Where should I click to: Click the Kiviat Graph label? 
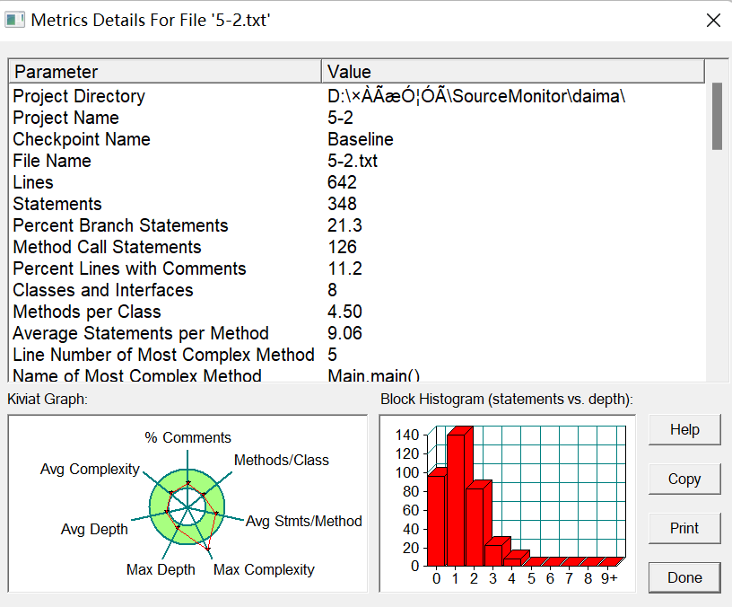[x=48, y=399]
